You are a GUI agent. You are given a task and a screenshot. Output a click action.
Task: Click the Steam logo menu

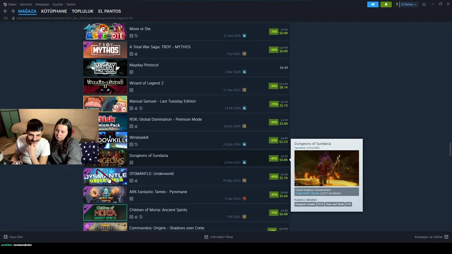click(5, 4)
